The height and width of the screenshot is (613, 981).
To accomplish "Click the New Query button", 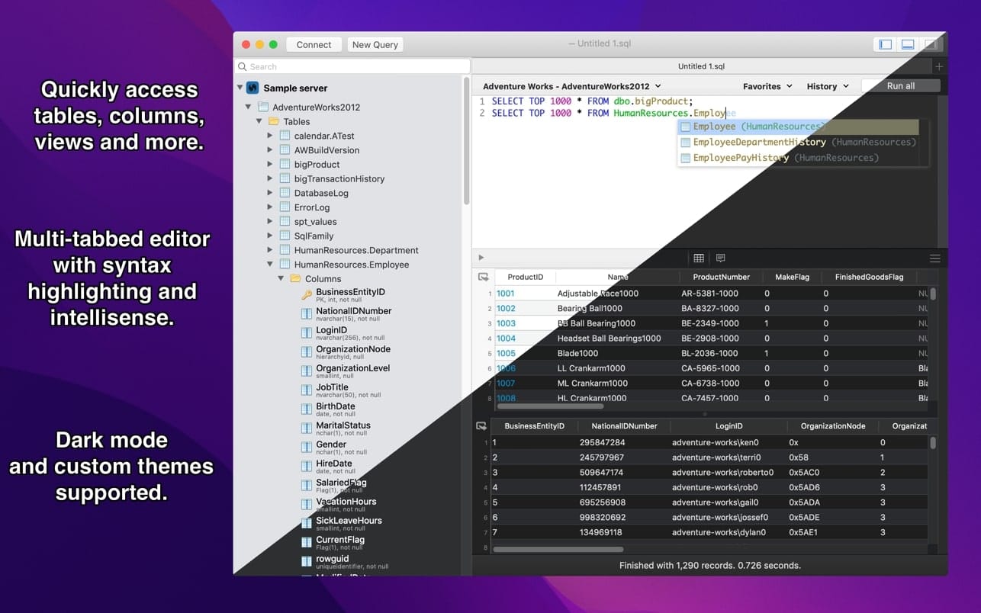I will (375, 44).
